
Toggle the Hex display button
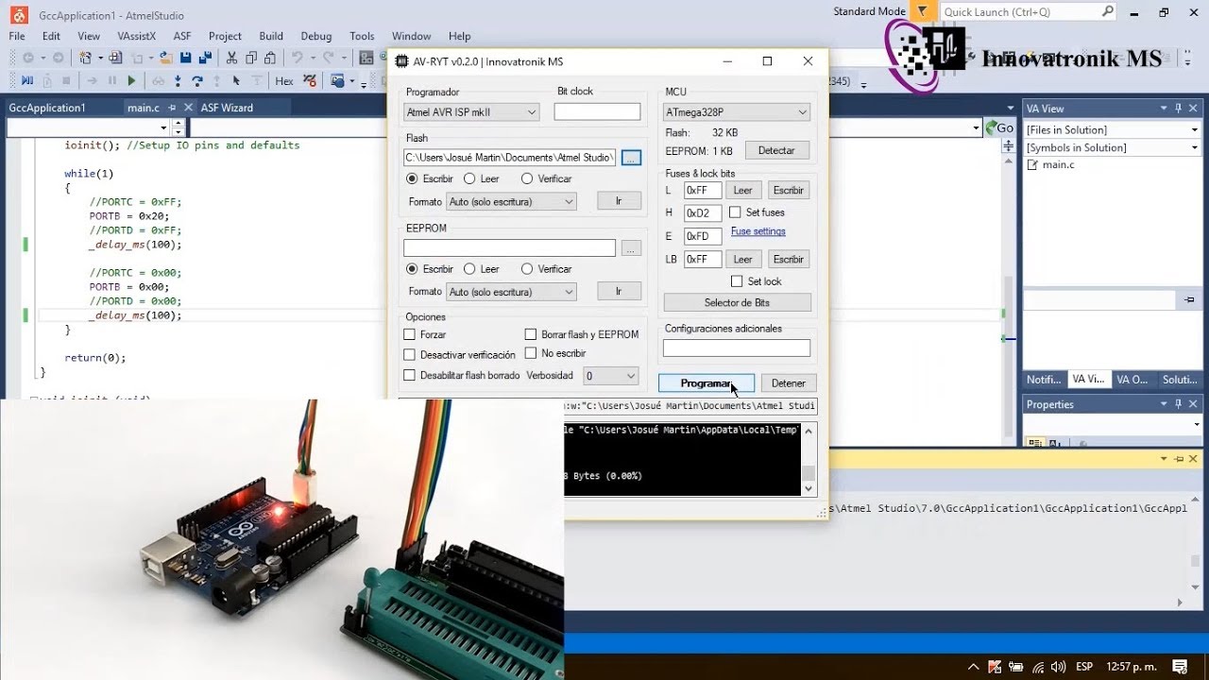point(284,81)
